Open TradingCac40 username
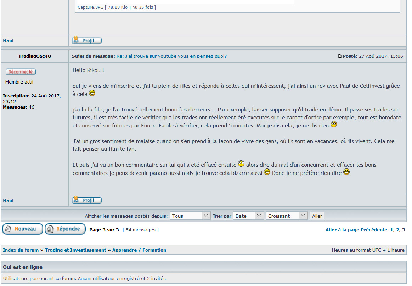The height and width of the screenshot is (286, 412). pos(35,56)
